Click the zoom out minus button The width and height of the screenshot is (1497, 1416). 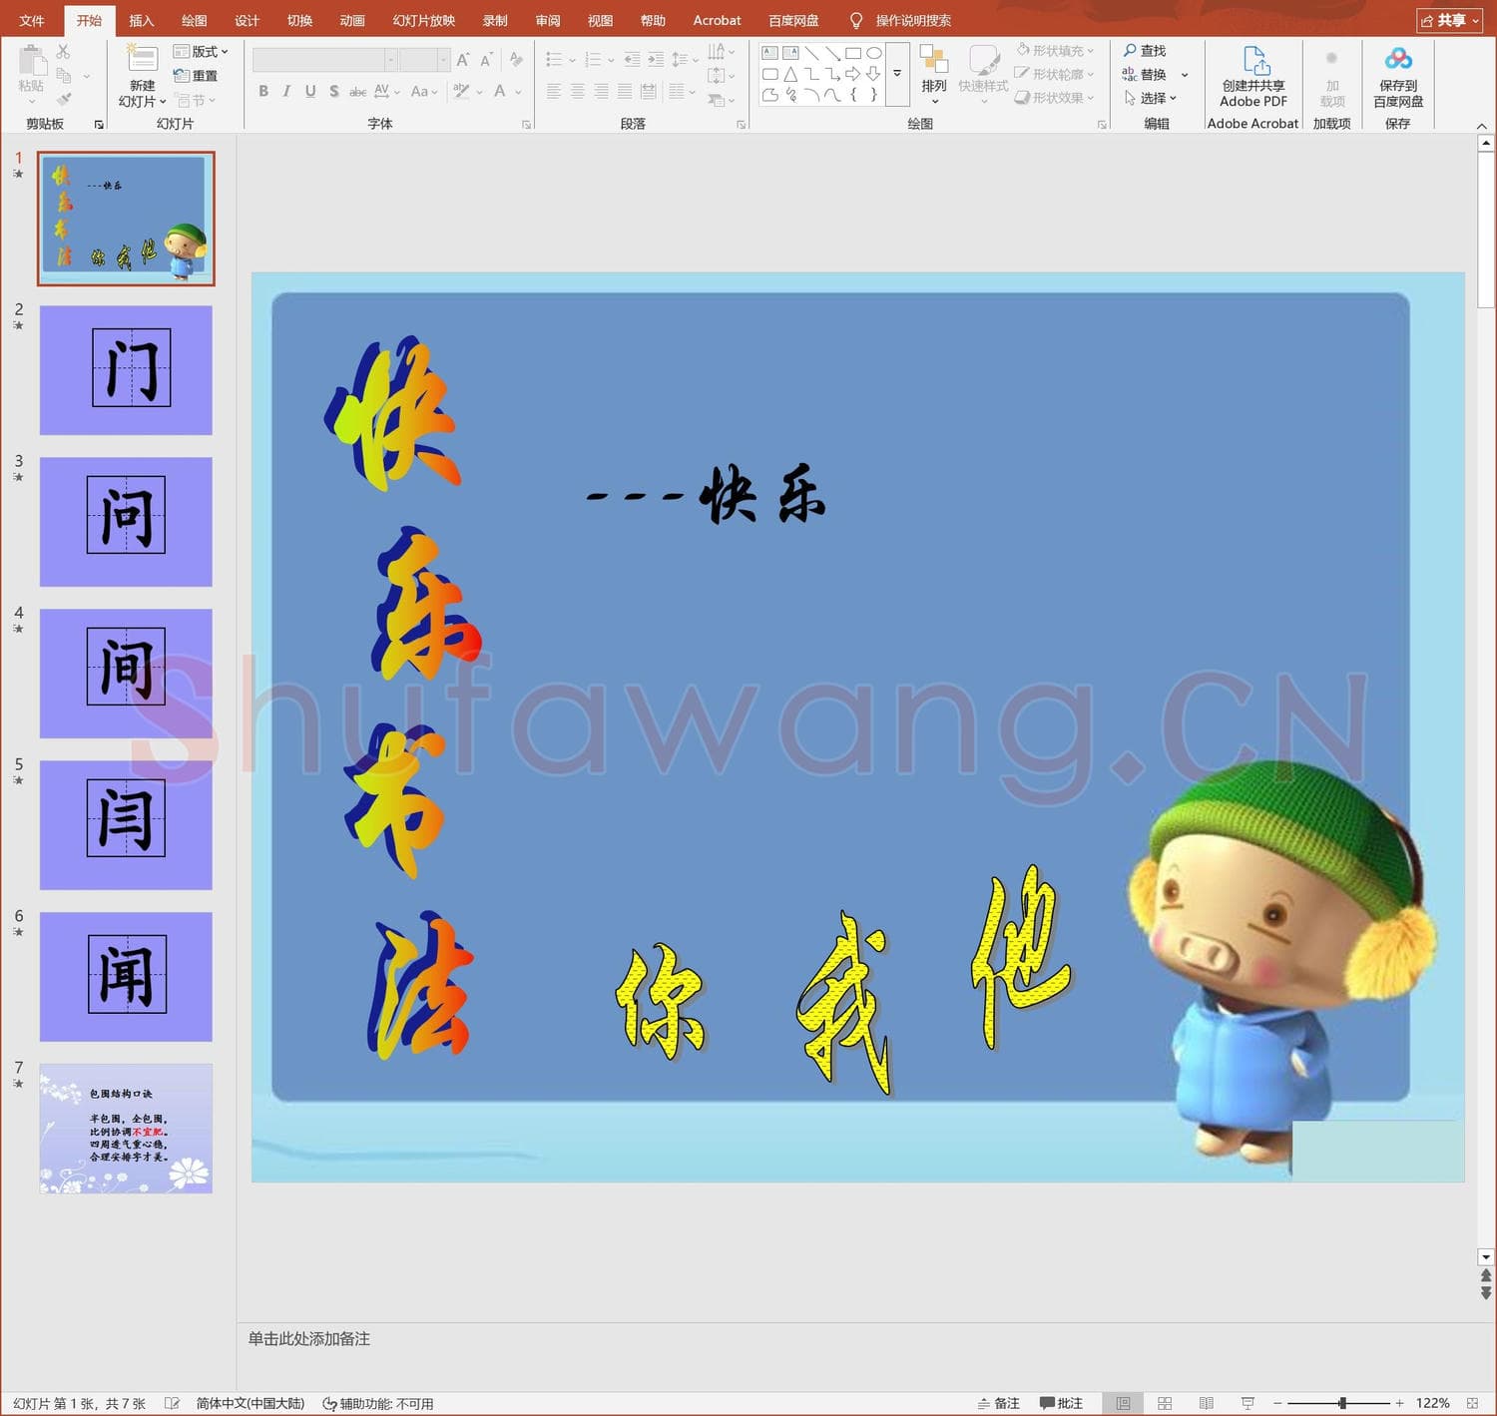(x=1277, y=1403)
